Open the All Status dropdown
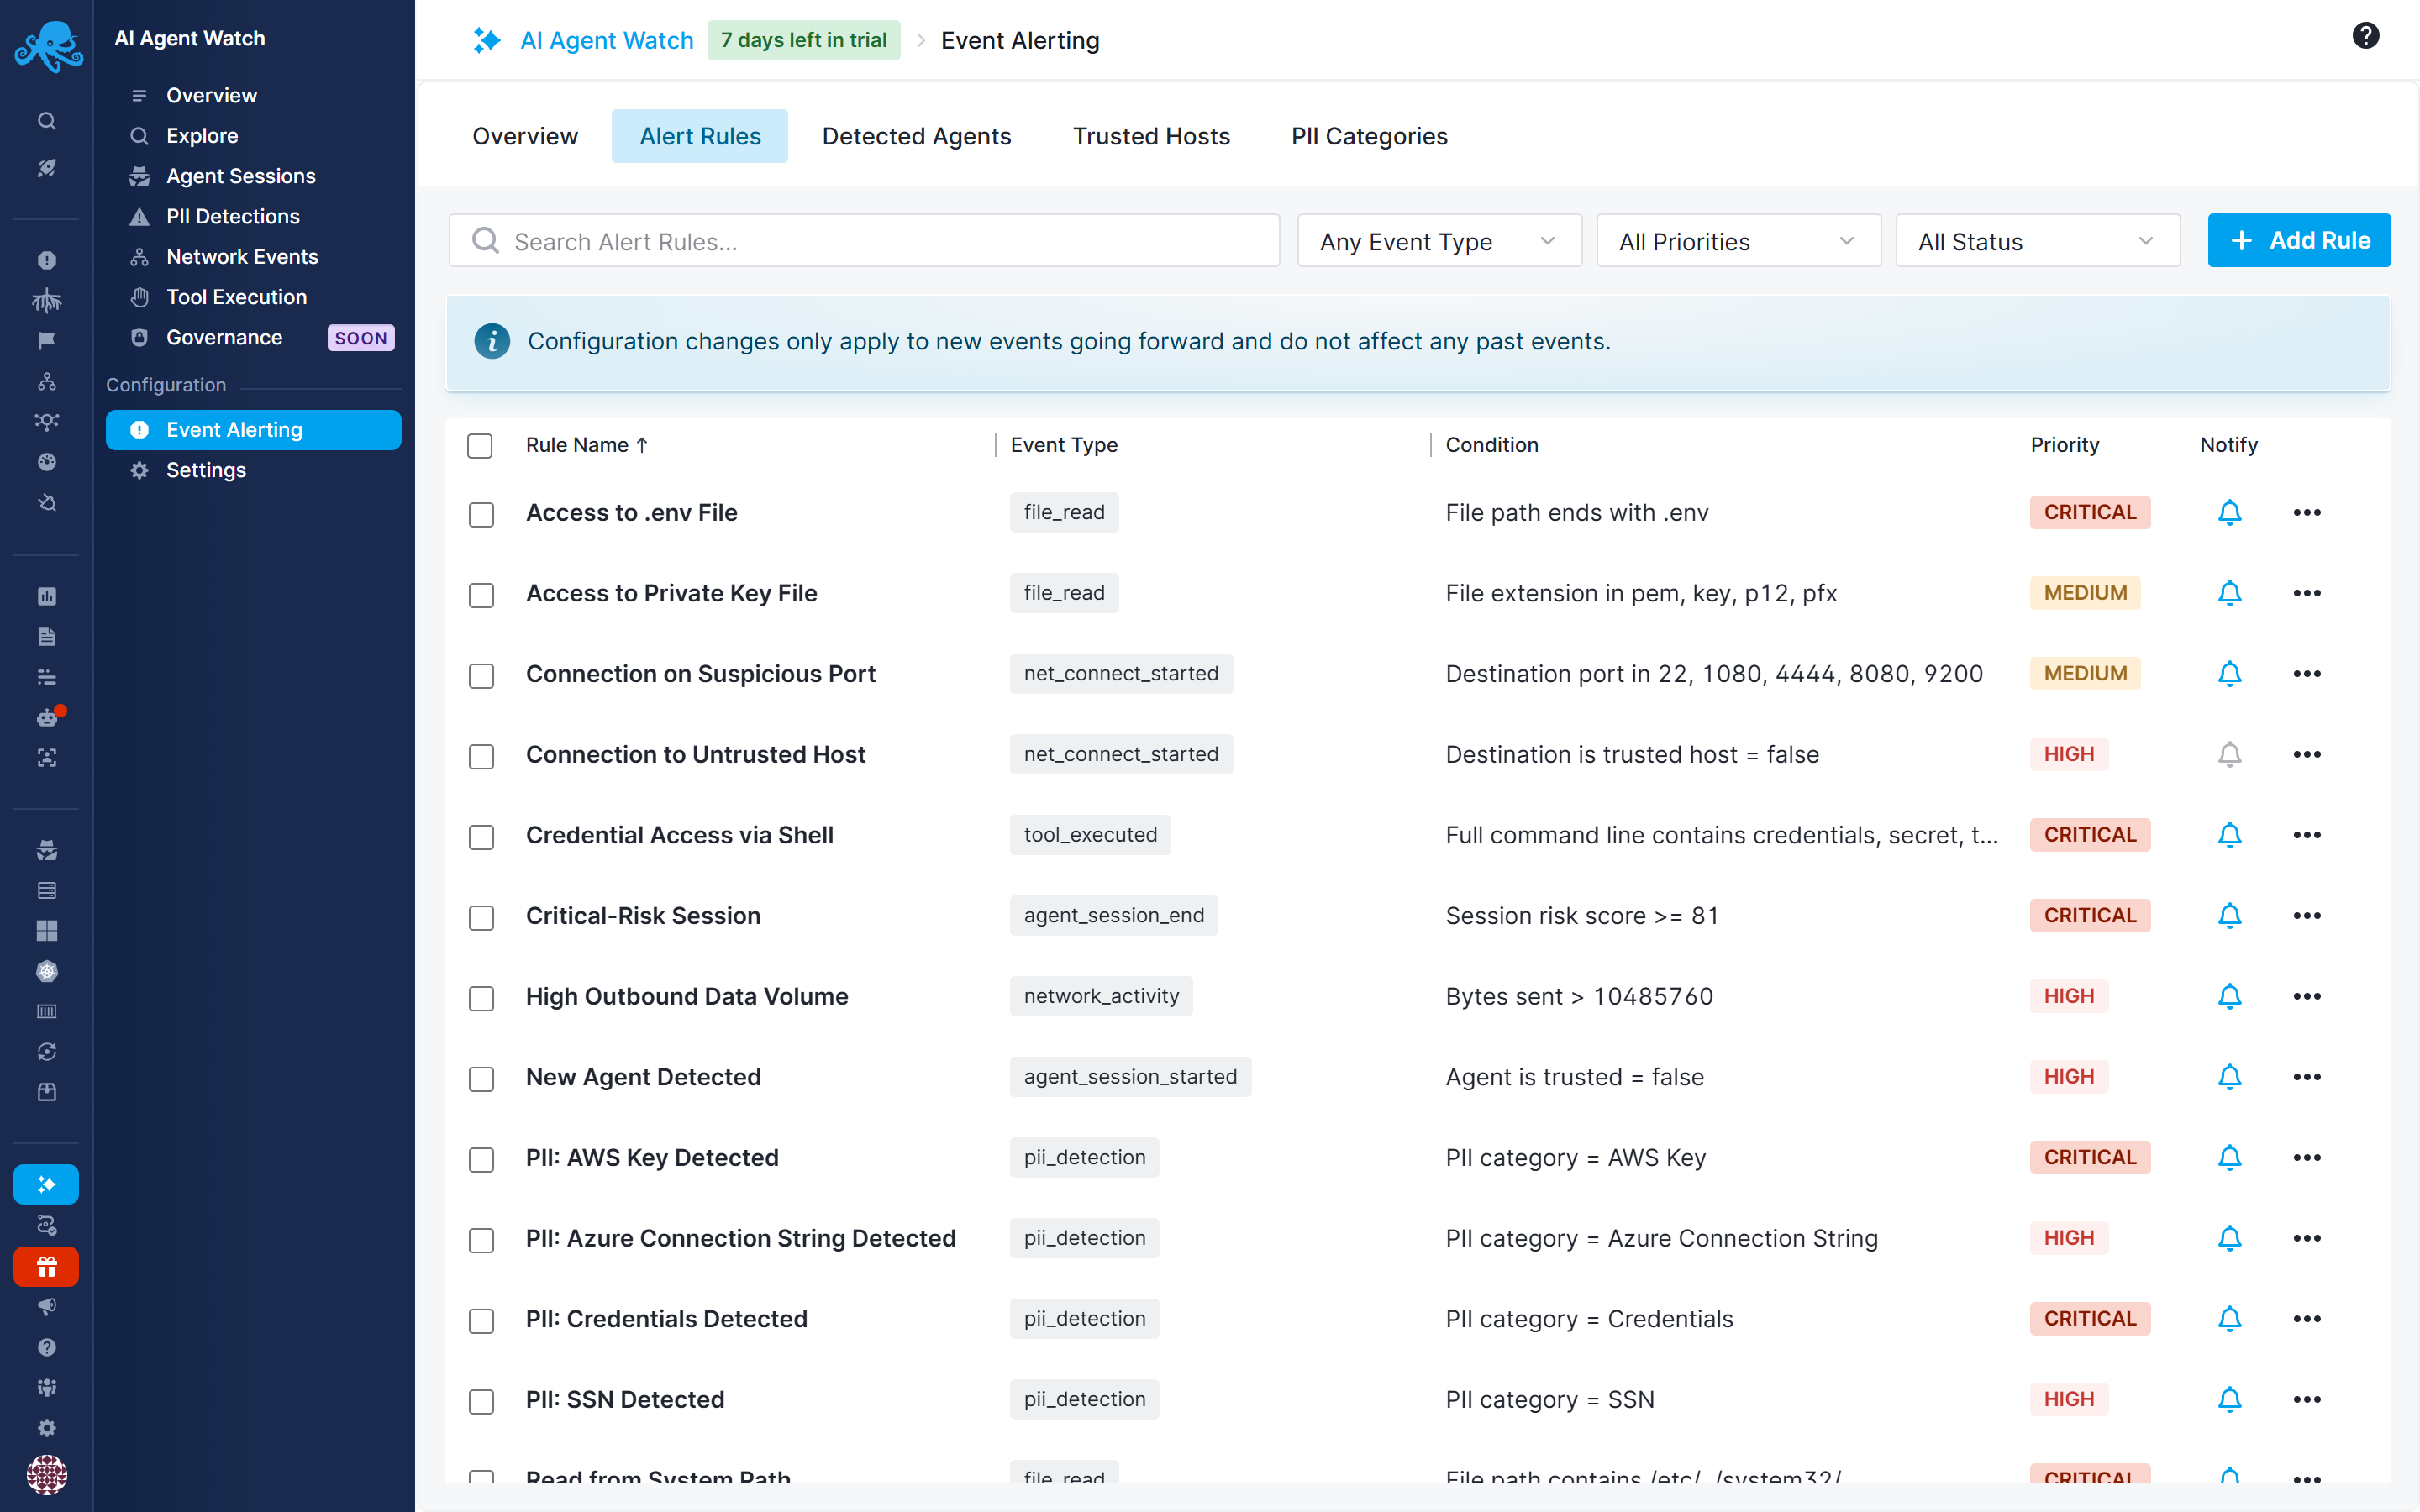 pyautogui.click(x=2037, y=241)
